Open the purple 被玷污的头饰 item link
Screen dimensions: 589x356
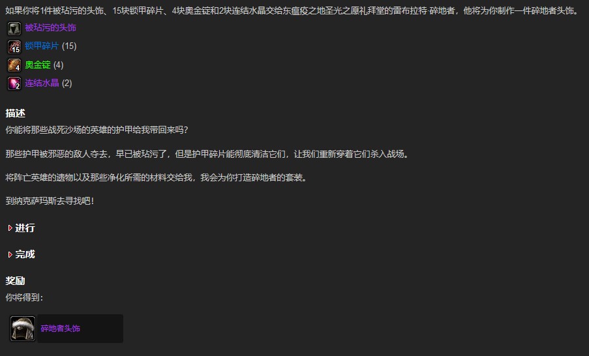[50, 28]
